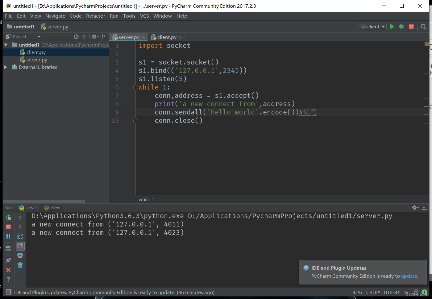The width and height of the screenshot is (432, 299).
Task: Collapse all in Project panel toolbar
Action: (x=84, y=37)
